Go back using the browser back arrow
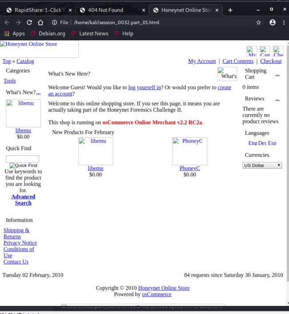Image resolution: width=289 pixels, height=314 pixels. (7, 22)
